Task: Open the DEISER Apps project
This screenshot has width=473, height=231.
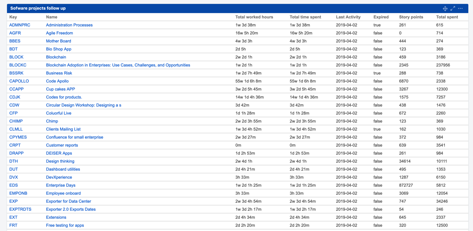Action: 59,153
